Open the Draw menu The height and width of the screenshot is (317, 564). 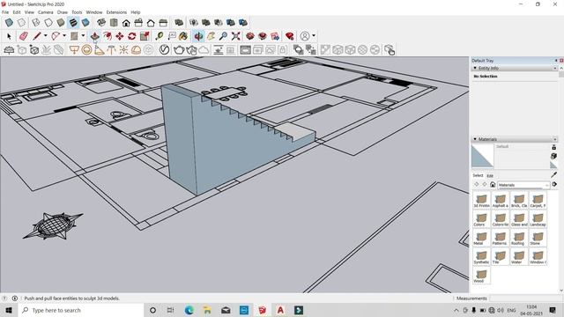[63, 12]
